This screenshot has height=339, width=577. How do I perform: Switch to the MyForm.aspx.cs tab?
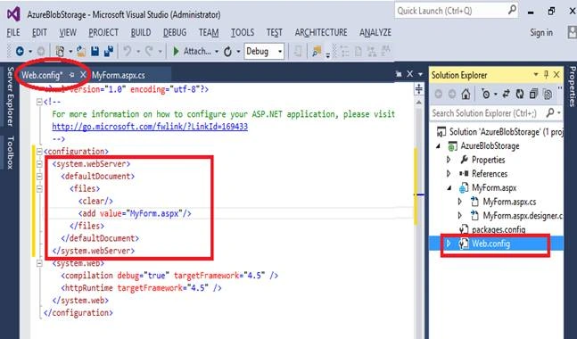(x=119, y=76)
